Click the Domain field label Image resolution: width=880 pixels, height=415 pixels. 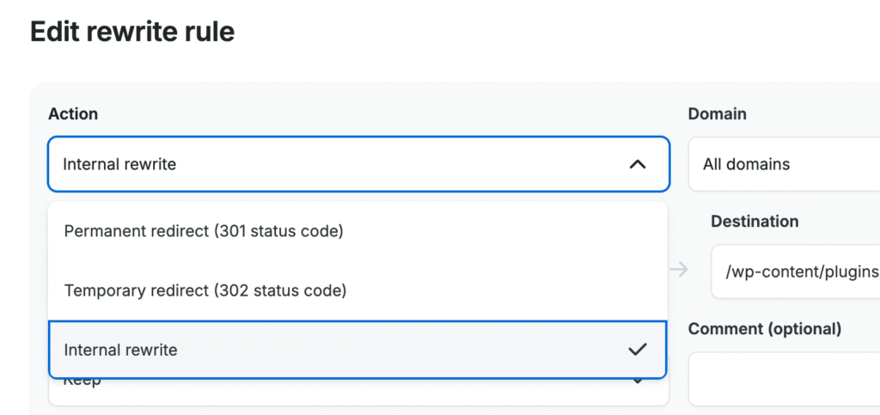pos(717,114)
